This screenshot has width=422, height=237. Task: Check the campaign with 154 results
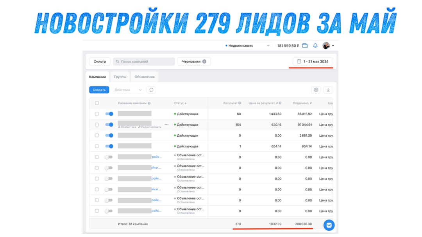(x=97, y=125)
